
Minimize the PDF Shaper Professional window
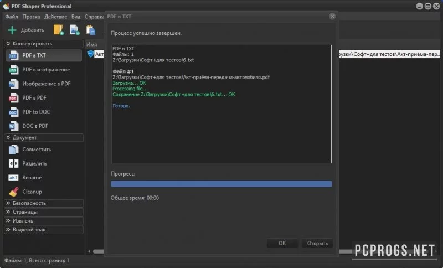(x=420, y=6)
